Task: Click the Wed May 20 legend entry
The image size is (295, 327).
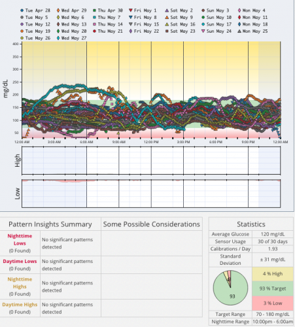Action: (x=71, y=31)
